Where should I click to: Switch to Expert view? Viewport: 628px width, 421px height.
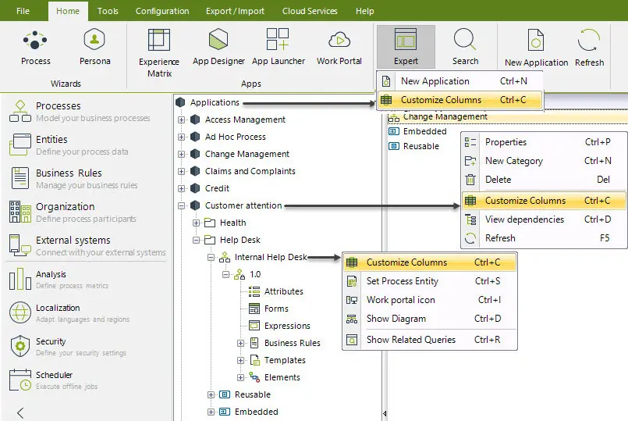pos(406,47)
